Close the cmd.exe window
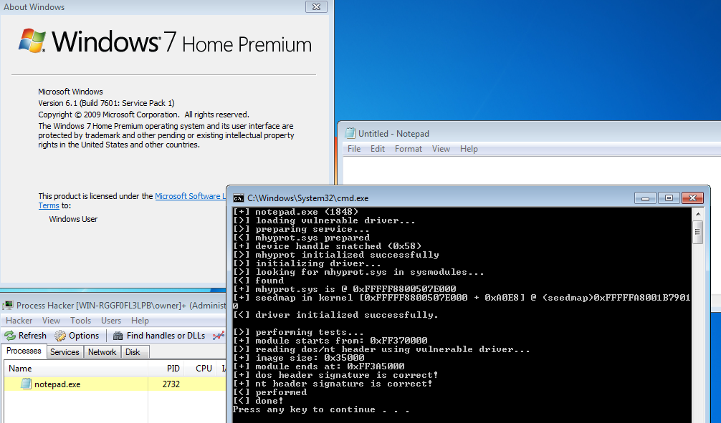Viewport: 721px width, 423px height. [x=693, y=198]
